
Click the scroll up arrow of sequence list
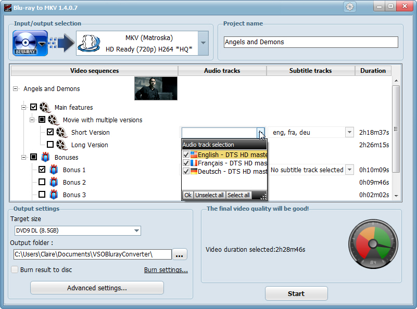pos(396,81)
